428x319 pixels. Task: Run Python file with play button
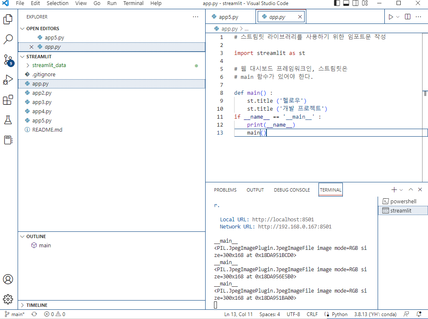(391, 17)
